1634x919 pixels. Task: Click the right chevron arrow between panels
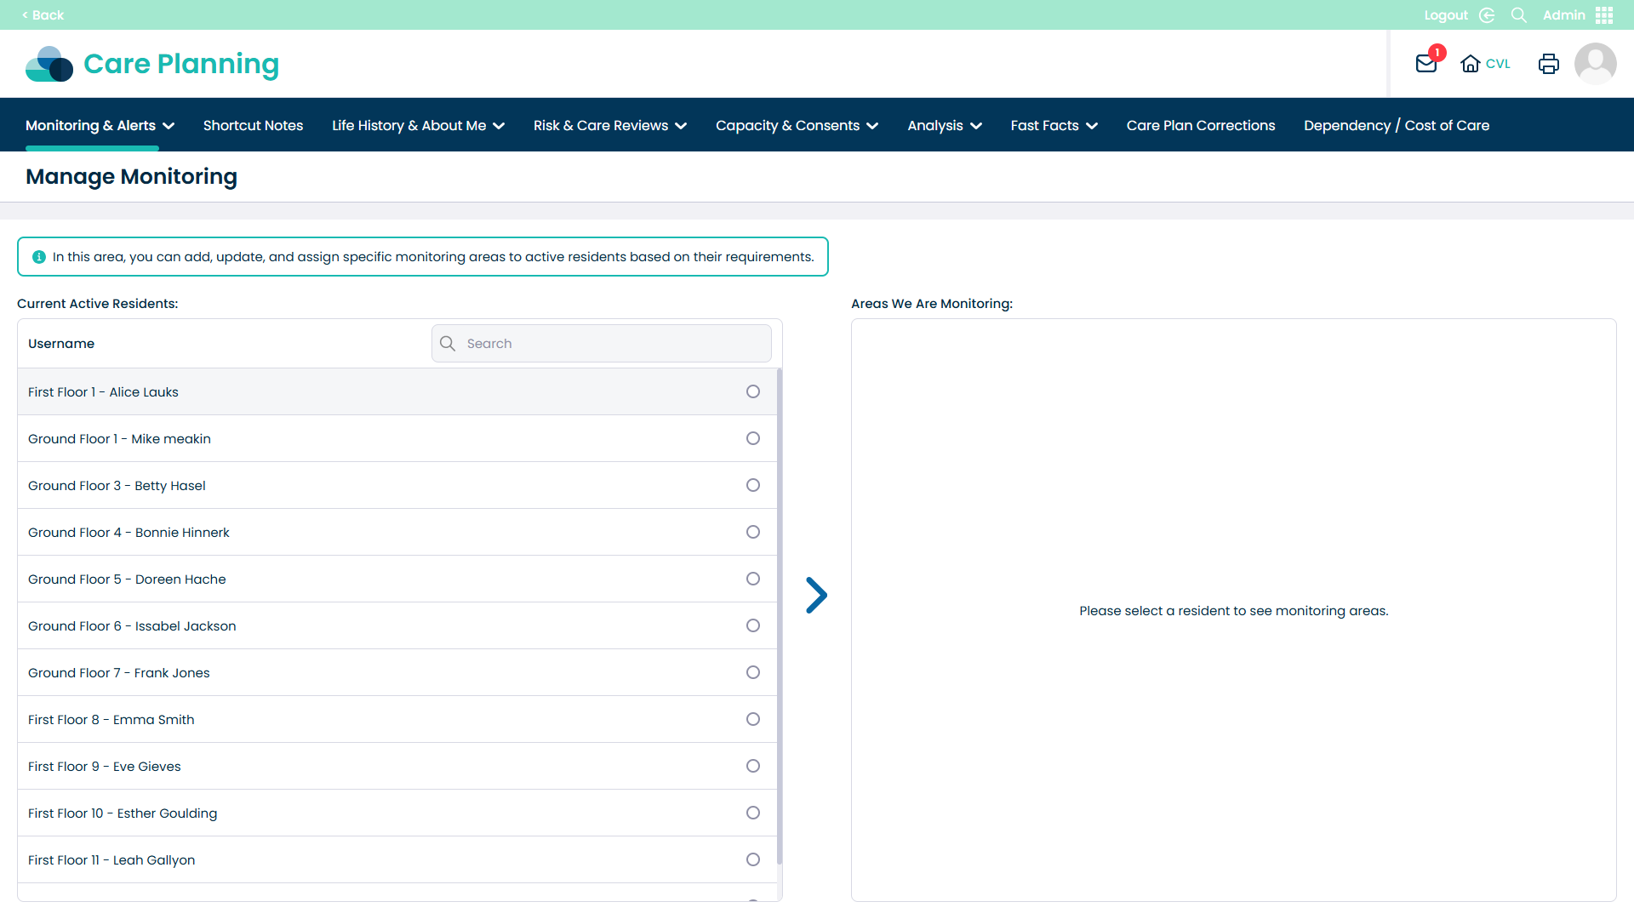(x=816, y=595)
